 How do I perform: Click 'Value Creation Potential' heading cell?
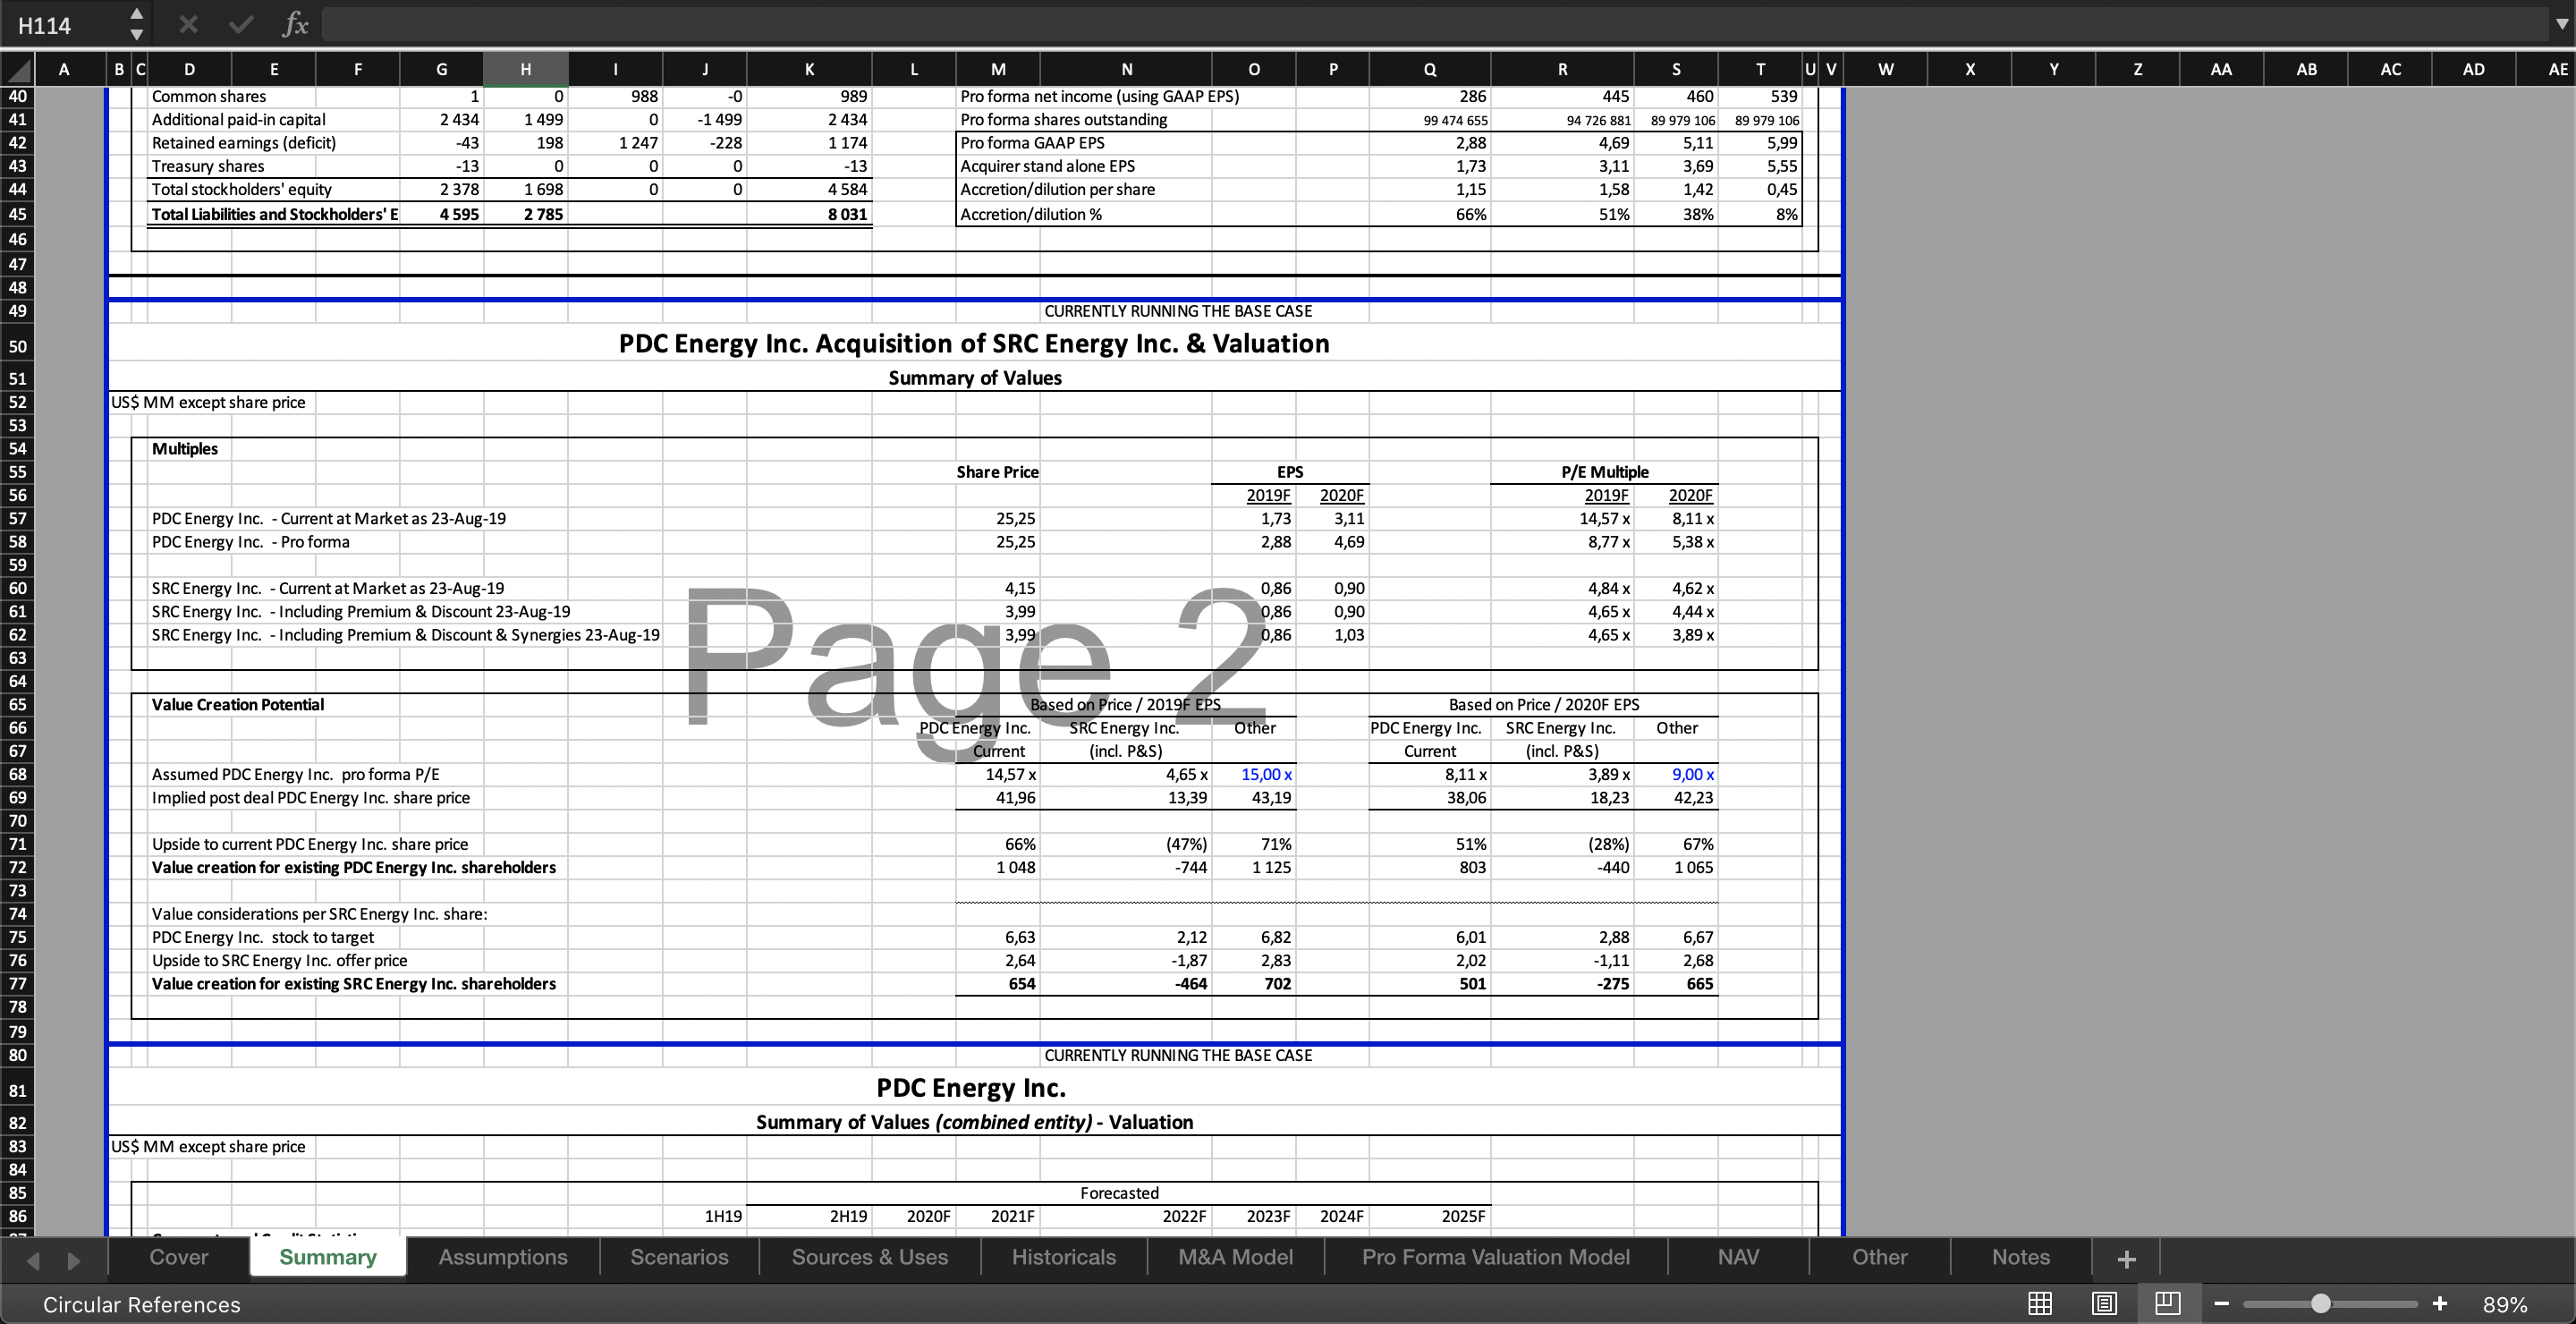coord(238,704)
